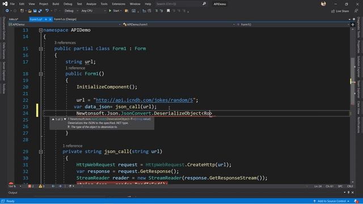Viewport: 363px width, 204px height.
Task: Click the feedback icon beside Live Share
Action: pyautogui.click(x=356, y=11)
